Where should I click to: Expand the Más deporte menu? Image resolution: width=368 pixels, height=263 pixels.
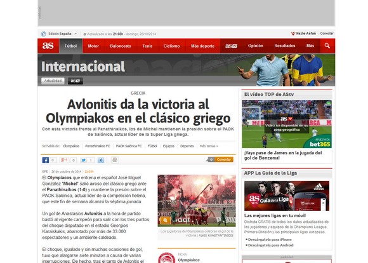(202, 46)
